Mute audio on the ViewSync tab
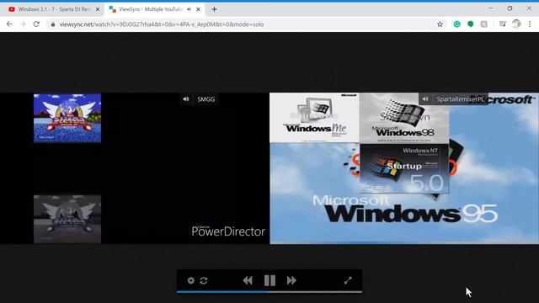 click(189, 9)
